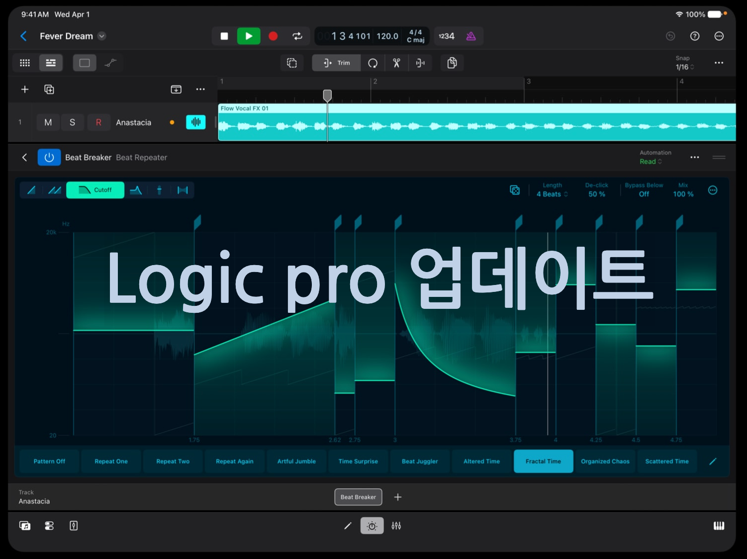Open the Automation Read dropdown
Screen dimensions: 747x559
[655, 157]
